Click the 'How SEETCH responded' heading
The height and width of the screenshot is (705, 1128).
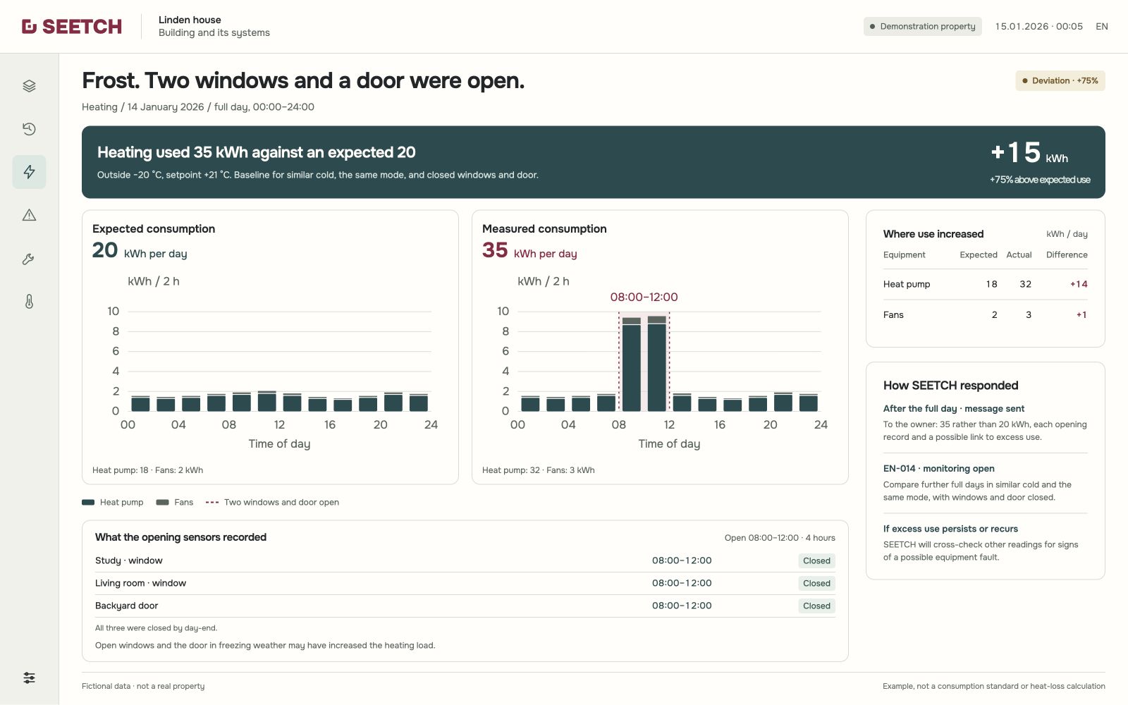click(x=950, y=386)
